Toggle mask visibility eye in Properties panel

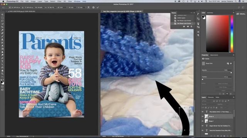[227, 94]
